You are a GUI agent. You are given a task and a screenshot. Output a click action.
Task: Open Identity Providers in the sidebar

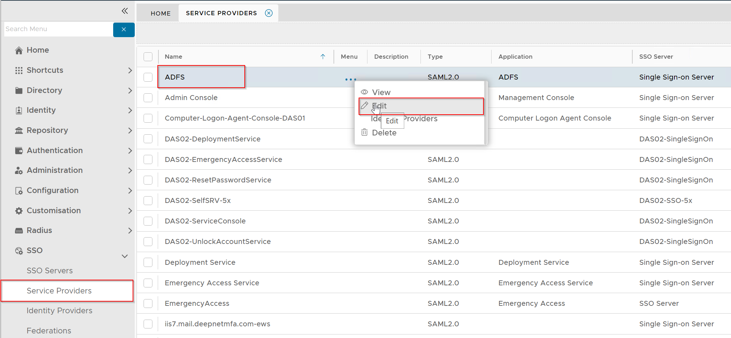click(x=59, y=311)
